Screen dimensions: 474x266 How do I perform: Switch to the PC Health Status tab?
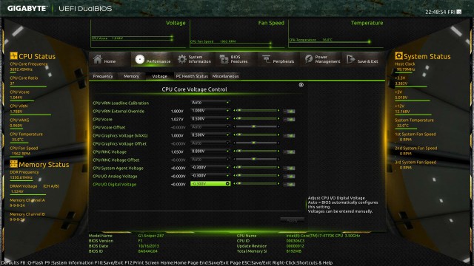coord(192,76)
